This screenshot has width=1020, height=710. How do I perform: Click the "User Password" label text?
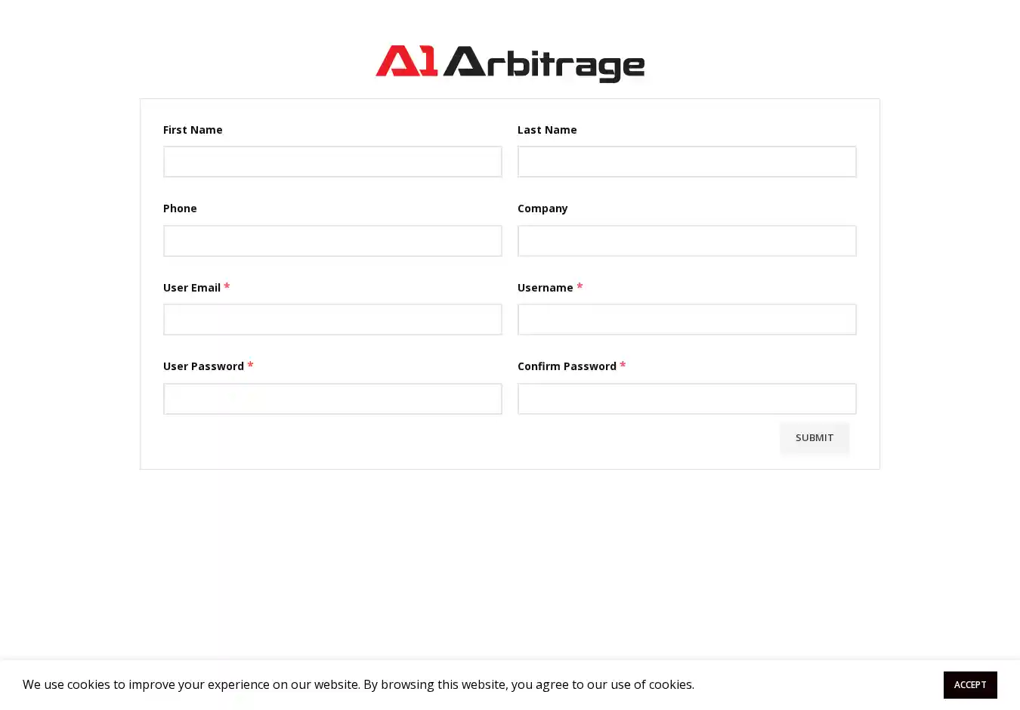click(203, 366)
